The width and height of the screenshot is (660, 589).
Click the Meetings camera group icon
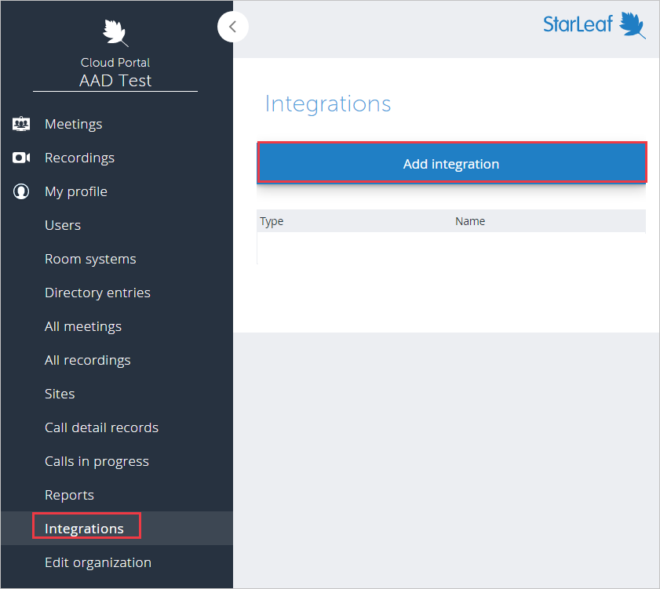coord(21,123)
